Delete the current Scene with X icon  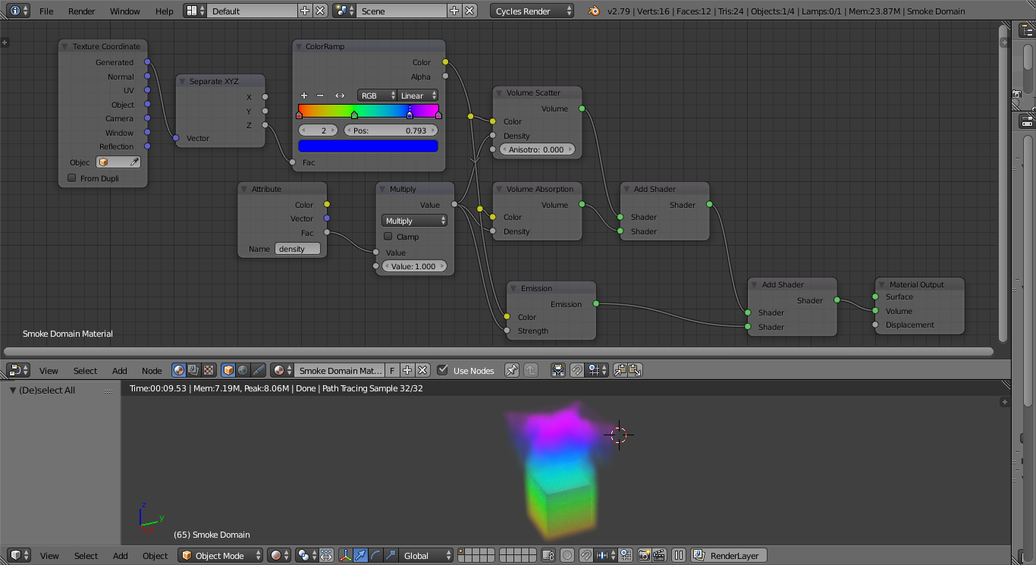pyautogui.click(x=469, y=11)
